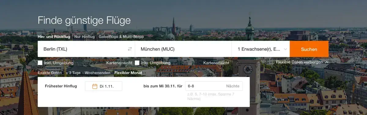Open the 1 Erwachsene(r) traveler selector
Viewport: 367px width, 115px height.
[x=261, y=49]
